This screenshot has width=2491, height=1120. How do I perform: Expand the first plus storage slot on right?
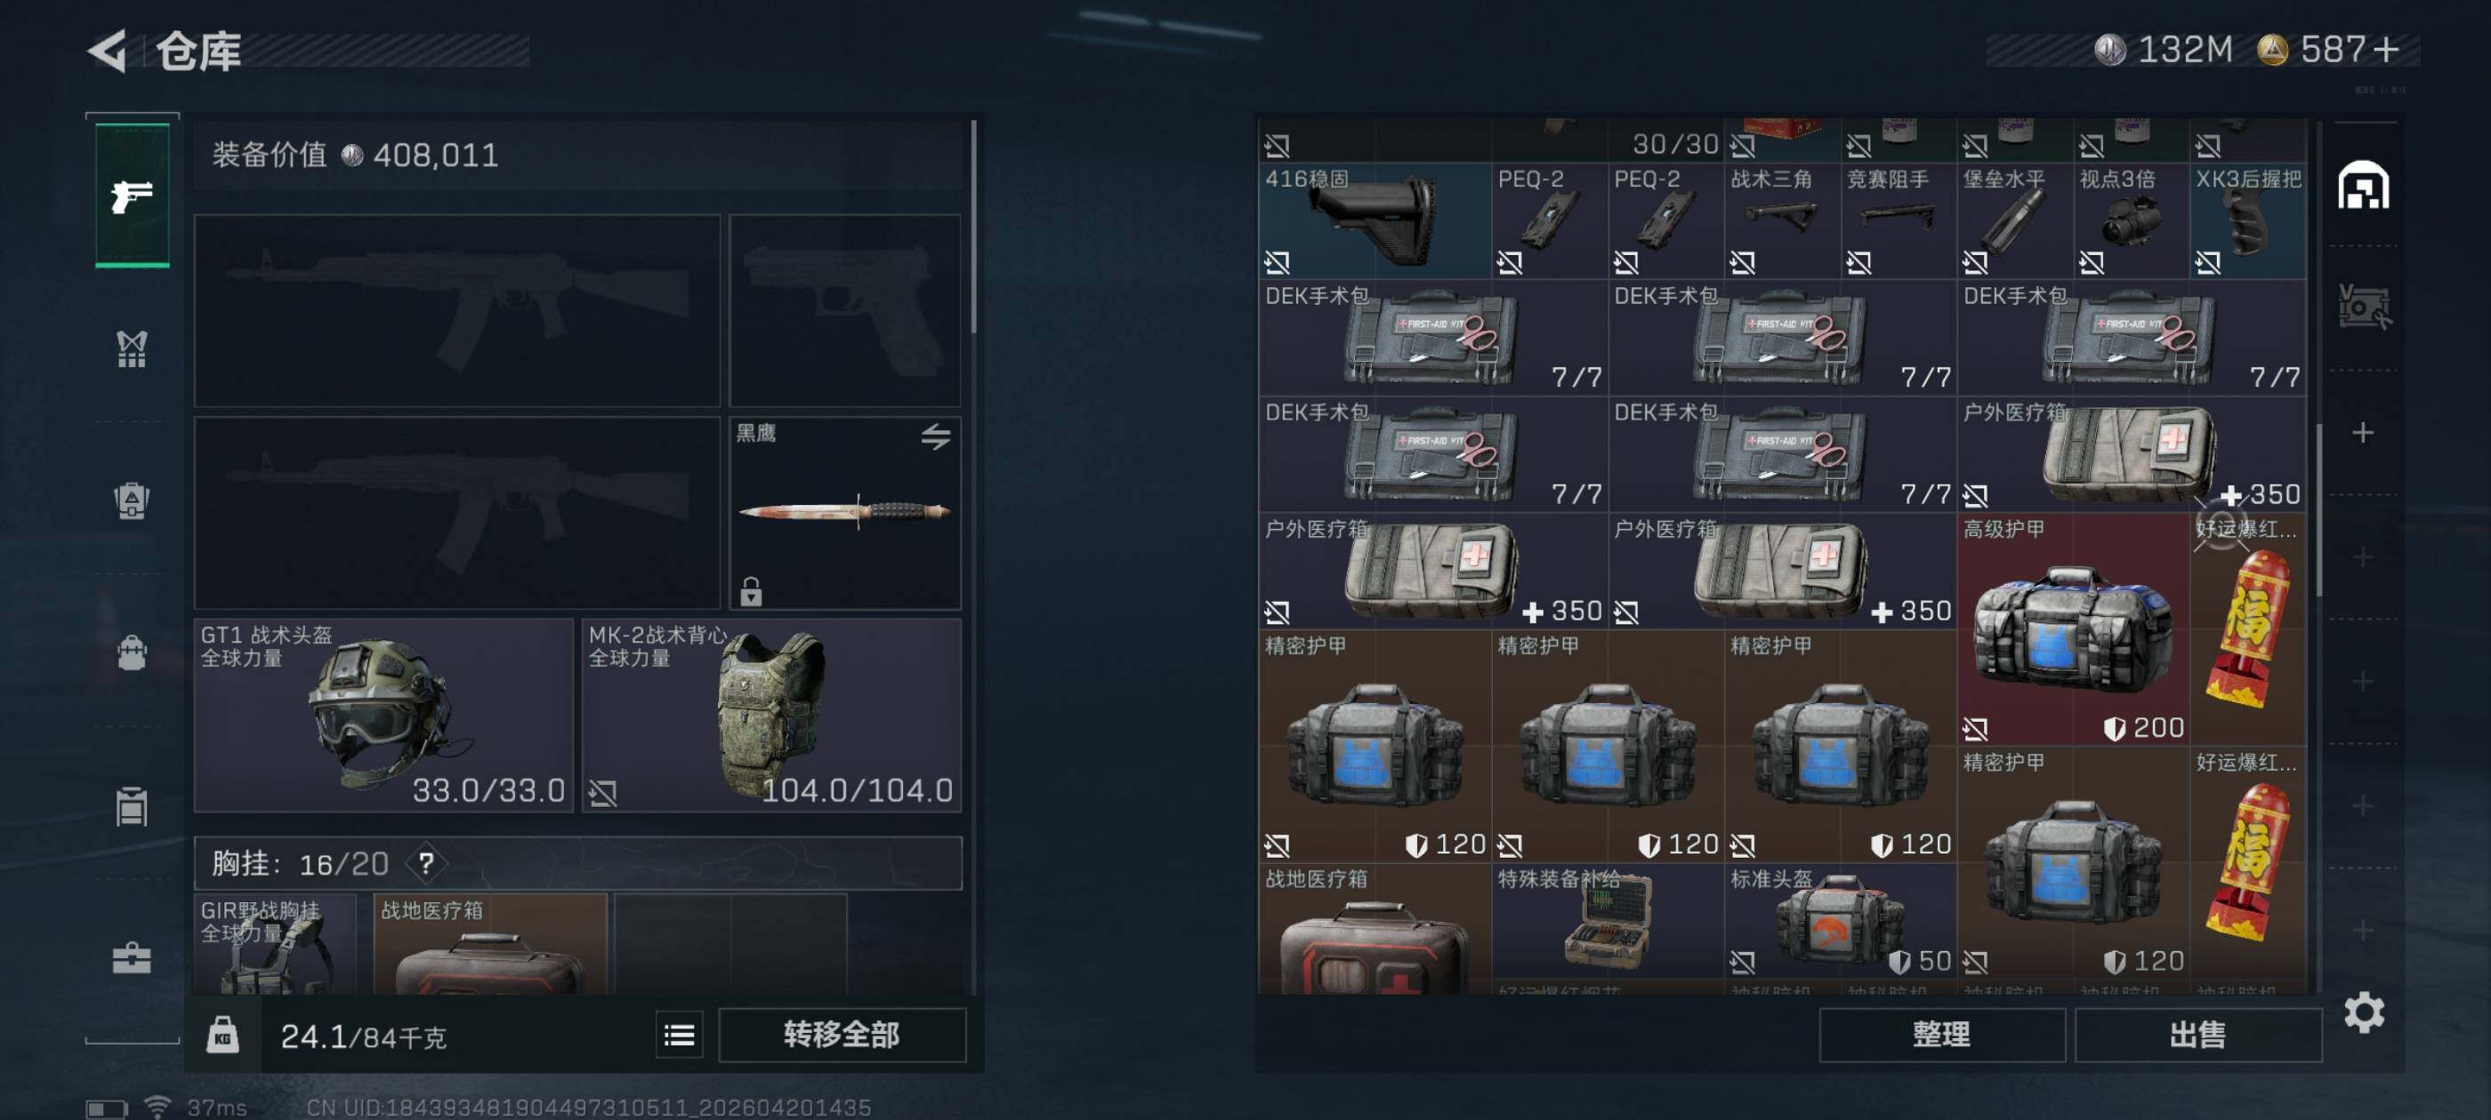point(2364,432)
